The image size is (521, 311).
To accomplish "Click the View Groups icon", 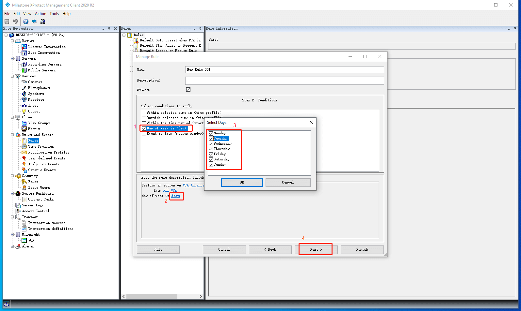I will [x=24, y=123].
